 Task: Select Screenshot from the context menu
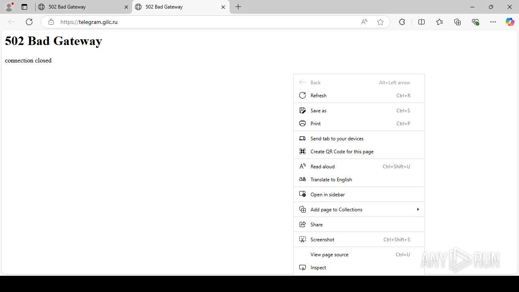[359, 240]
